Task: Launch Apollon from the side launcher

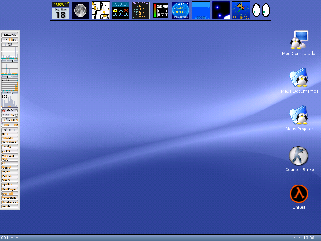Action: pyautogui.click(x=10, y=185)
